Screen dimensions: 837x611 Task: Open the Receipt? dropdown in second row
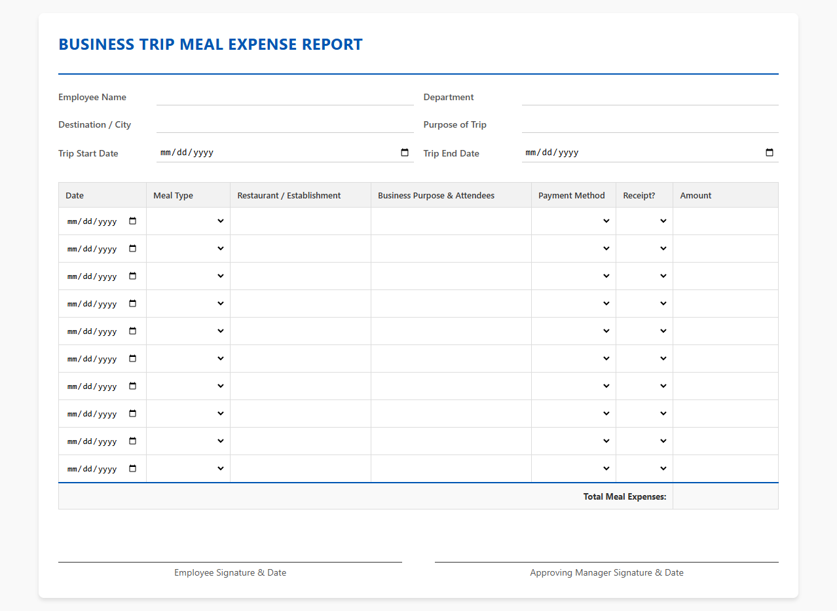point(644,249)
